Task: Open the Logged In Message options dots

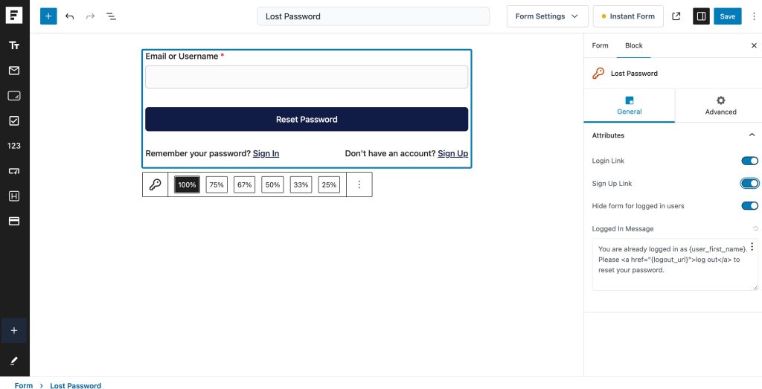Action: point(752,247)
